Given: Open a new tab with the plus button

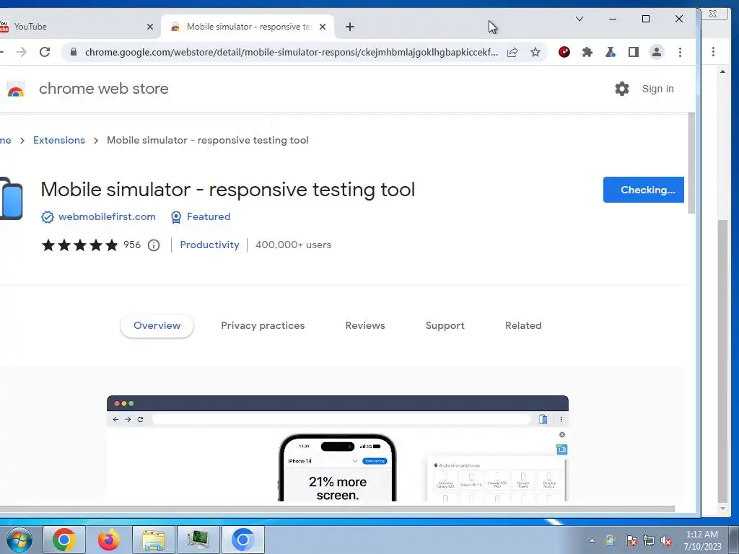Looking at the screenshot, I should pos(350,27).
